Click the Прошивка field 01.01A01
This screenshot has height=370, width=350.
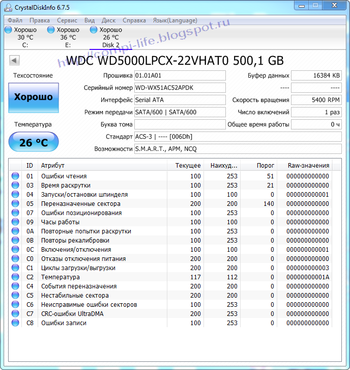coord(180,75)
